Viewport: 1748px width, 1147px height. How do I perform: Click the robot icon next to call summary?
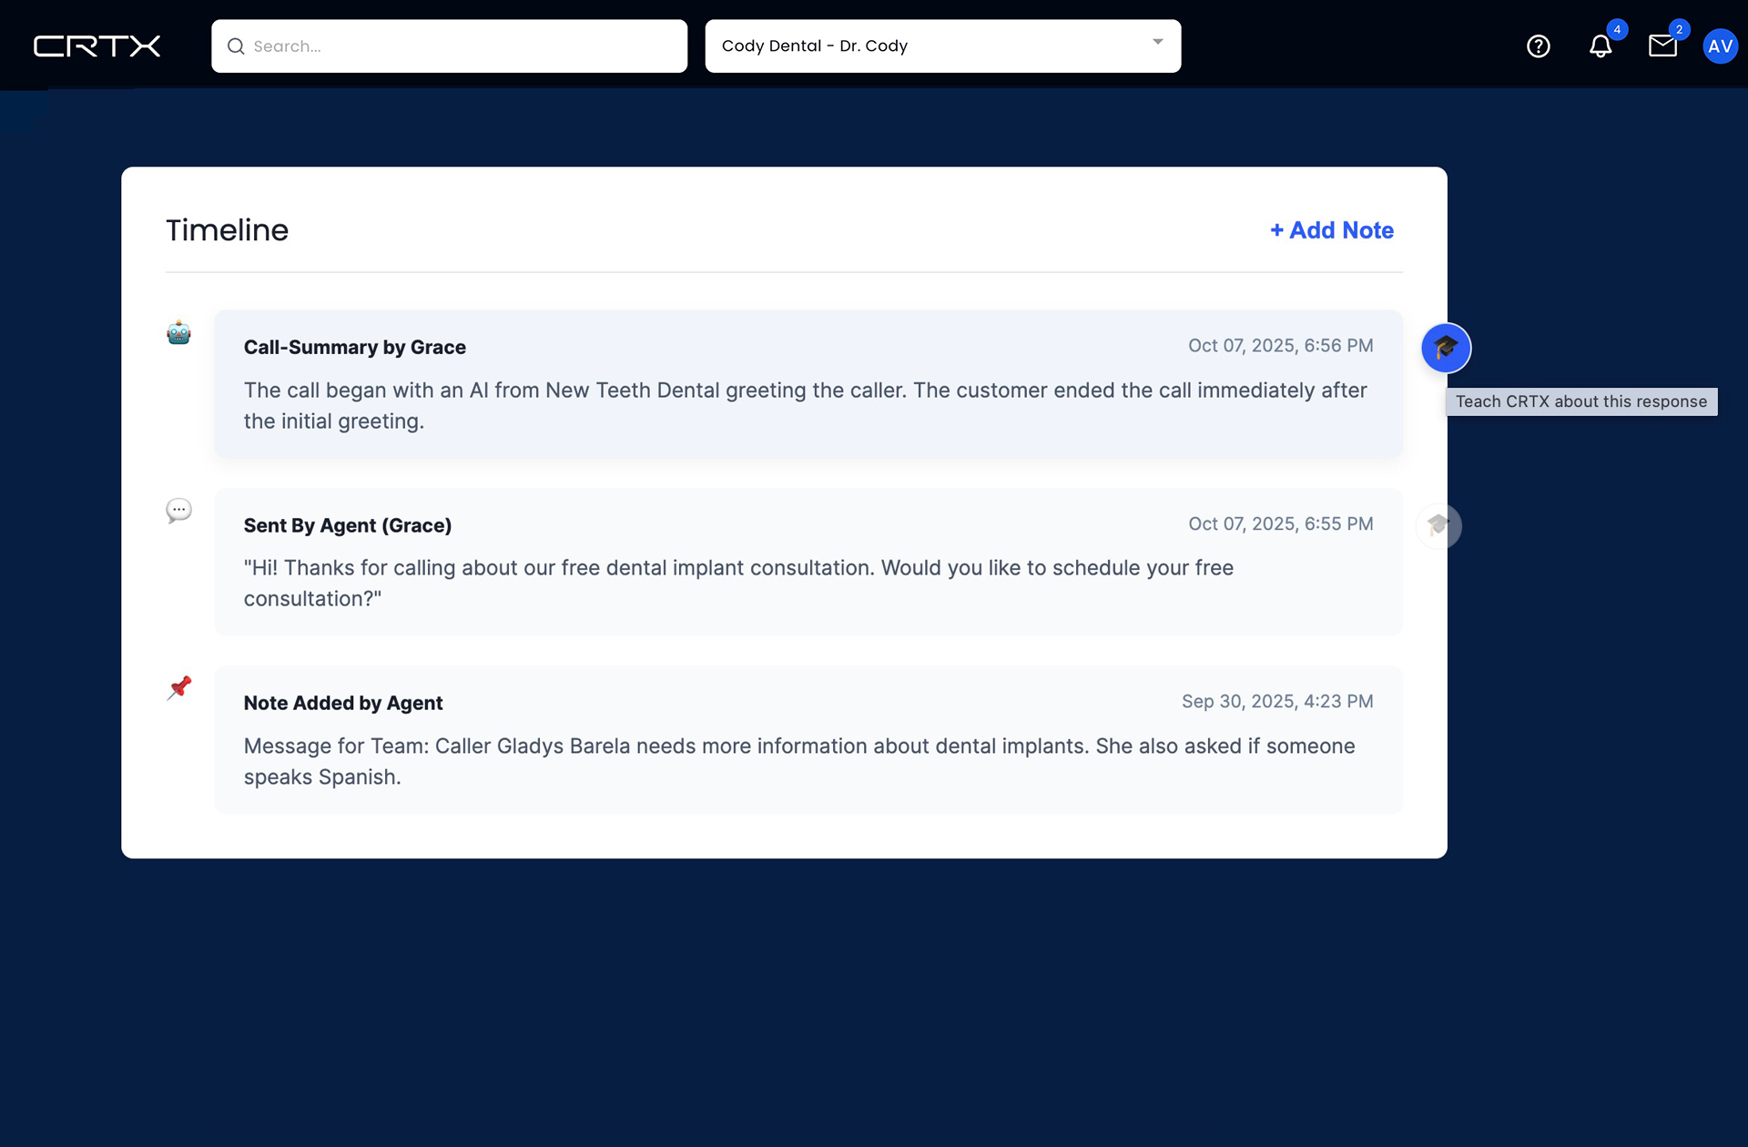179,333
